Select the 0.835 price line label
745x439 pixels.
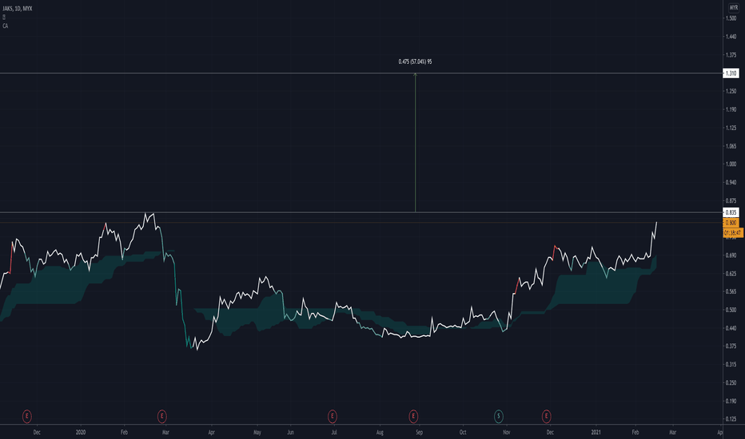(x=731, y=212)
